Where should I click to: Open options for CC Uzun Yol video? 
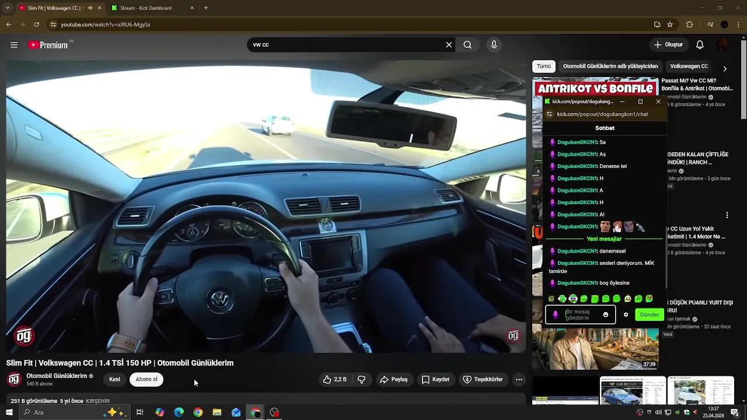pos(727,215)
